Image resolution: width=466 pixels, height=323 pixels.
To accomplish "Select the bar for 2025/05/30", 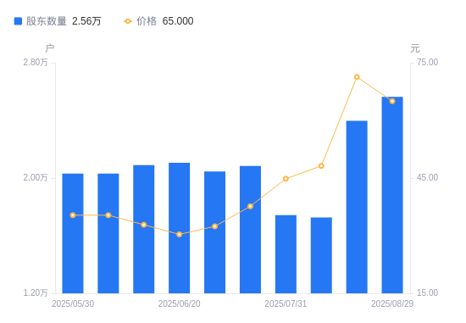I will [73, 233].
